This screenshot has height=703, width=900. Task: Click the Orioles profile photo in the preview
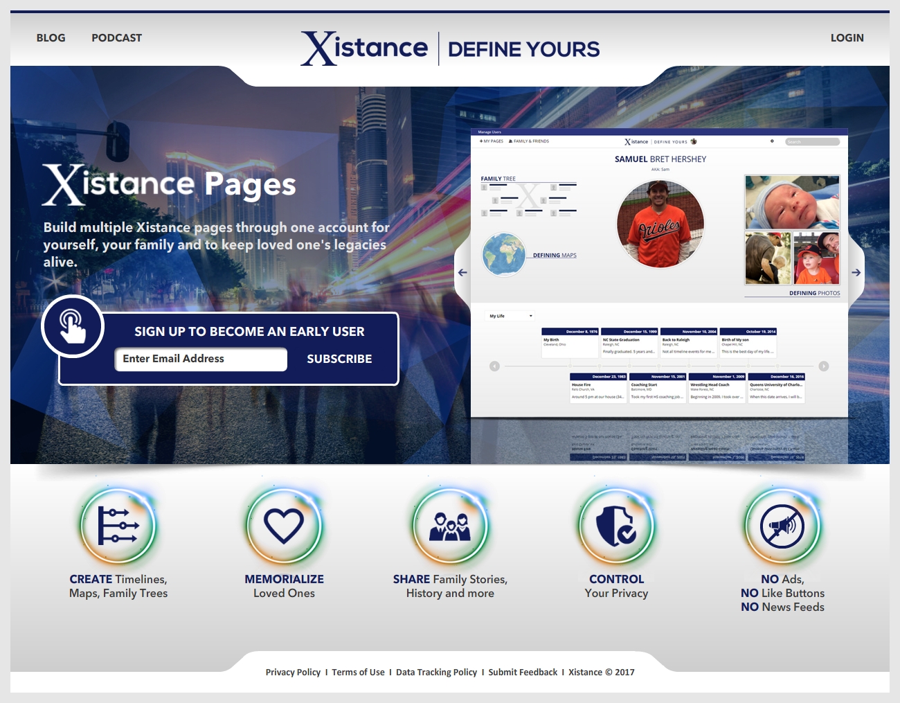(660, 224)
